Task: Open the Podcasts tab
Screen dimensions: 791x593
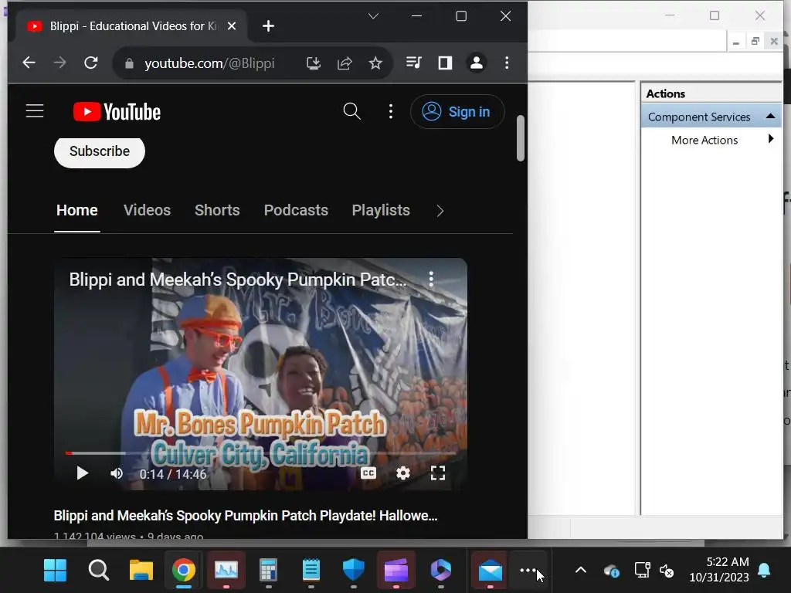Action: [296, 210]
